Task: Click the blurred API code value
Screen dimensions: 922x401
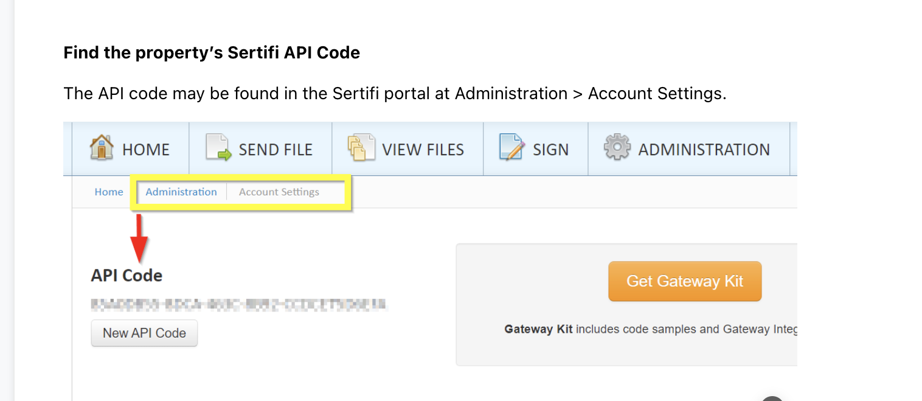Action: [x=239, y=304]
